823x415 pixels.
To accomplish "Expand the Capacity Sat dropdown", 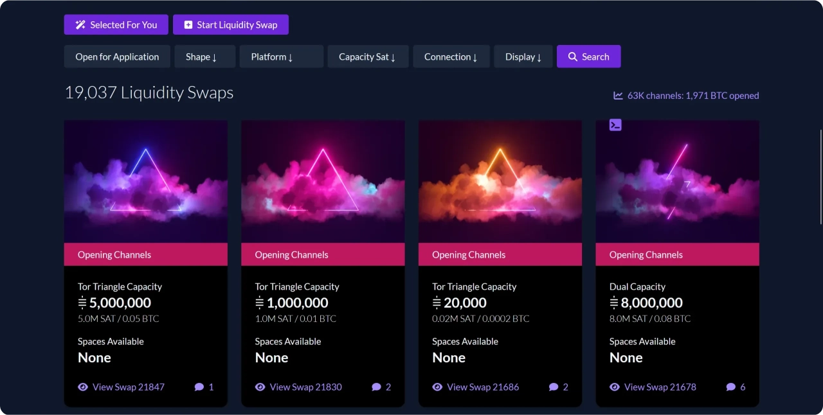I will pyautogui.click(x=367, y=57).
